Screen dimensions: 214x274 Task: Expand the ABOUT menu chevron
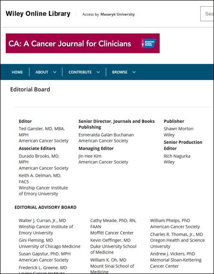[x=55, y=72]
